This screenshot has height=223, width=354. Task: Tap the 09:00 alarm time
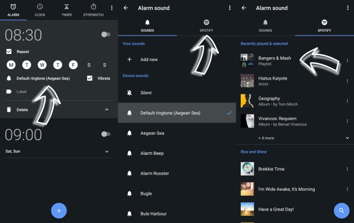pyautogui.click(x=23, y=135)
